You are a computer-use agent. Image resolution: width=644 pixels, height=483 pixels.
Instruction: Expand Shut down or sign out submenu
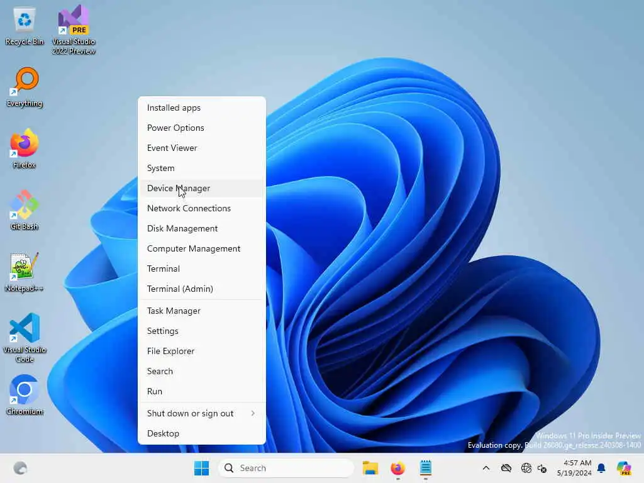click(202, 414)
